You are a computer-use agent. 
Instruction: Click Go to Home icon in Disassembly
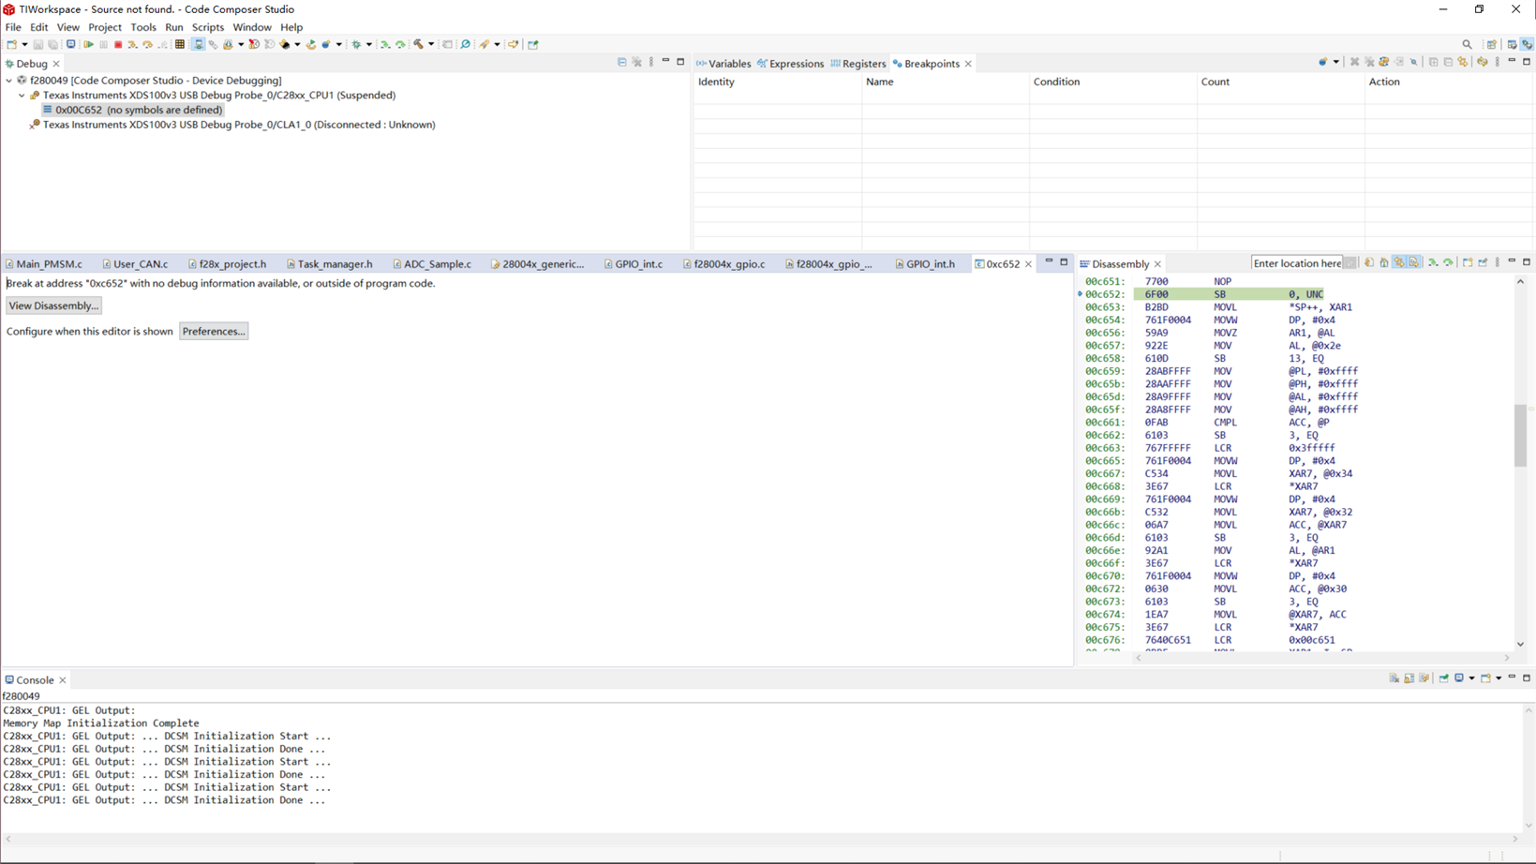[x=1384, y=263]
